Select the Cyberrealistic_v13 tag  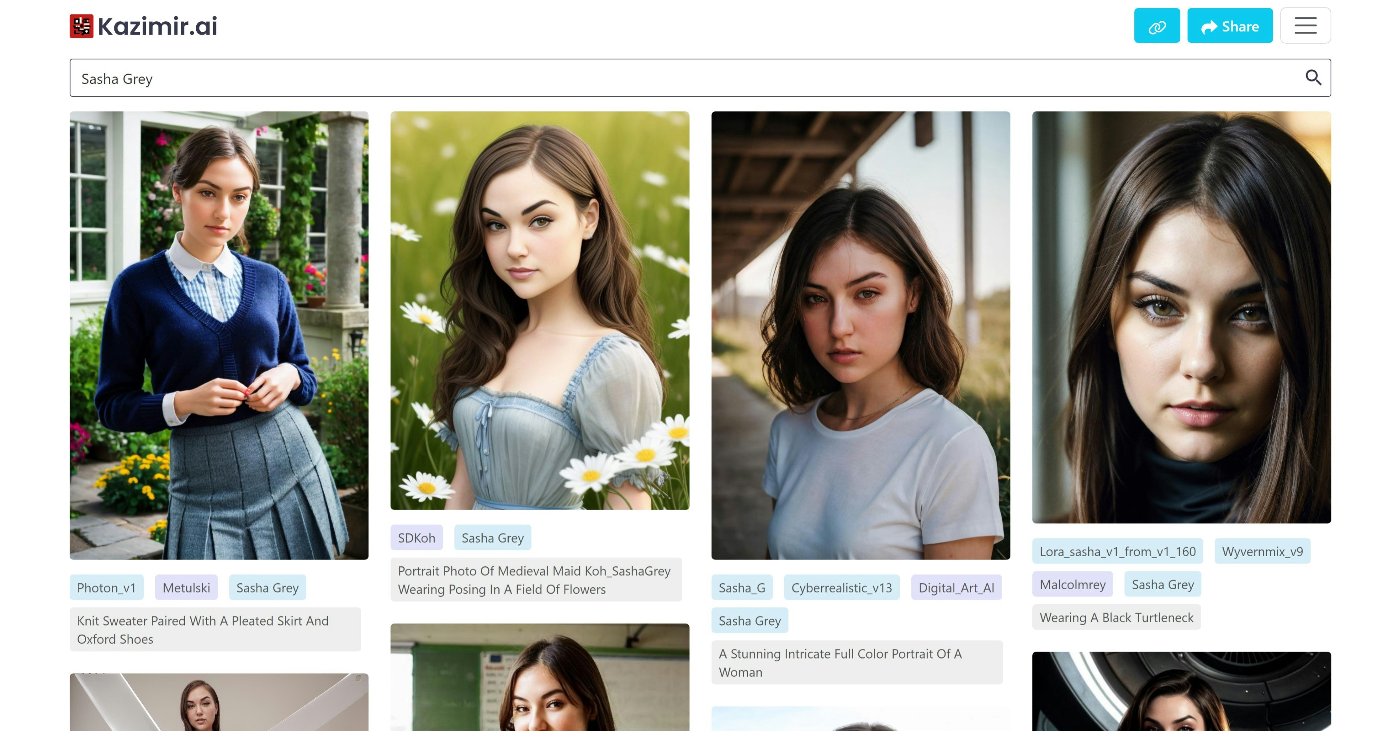[x=841, y=587]
